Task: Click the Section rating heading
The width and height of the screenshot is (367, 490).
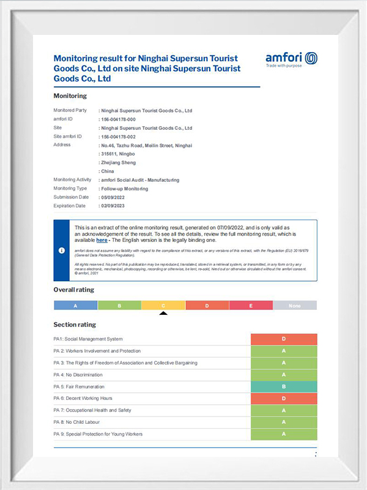Action: [x=75, y=325]
